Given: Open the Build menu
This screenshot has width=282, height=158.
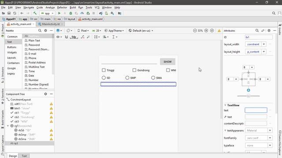Looking at the screenshot, I should [x=73, y=7].
